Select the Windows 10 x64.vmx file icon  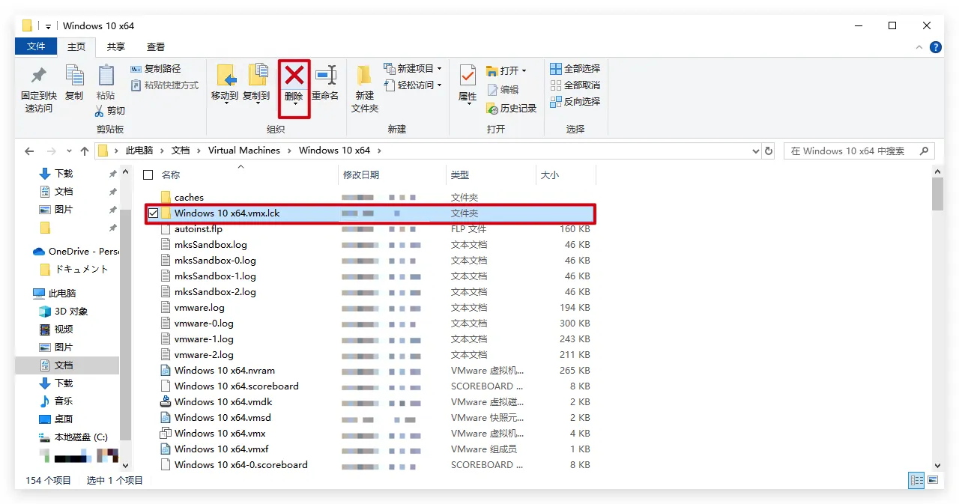(x=166, y=434)
